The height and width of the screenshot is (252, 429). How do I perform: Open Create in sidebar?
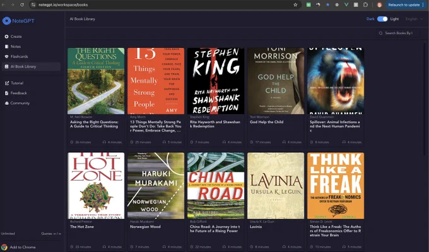click(16, 37)
